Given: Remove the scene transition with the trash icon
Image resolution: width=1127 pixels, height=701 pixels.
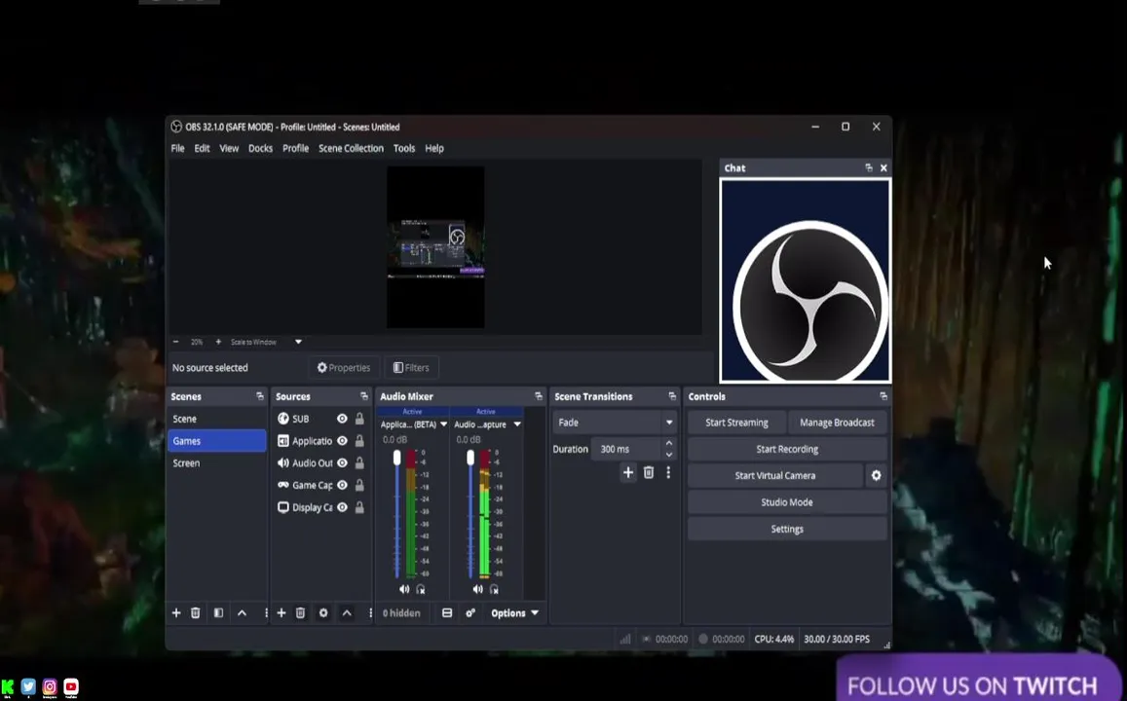Looking at the screenshot, I should tap(649, 472).
